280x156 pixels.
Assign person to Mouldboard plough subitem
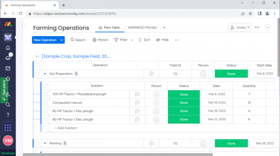156,94
